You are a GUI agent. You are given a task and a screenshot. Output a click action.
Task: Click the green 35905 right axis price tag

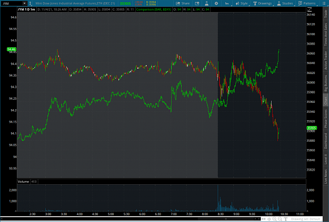coord(312,128)
